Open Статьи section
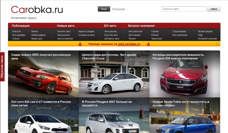This screenshot has height=133, width=228. pyautogui.click(x=16, y=38)
